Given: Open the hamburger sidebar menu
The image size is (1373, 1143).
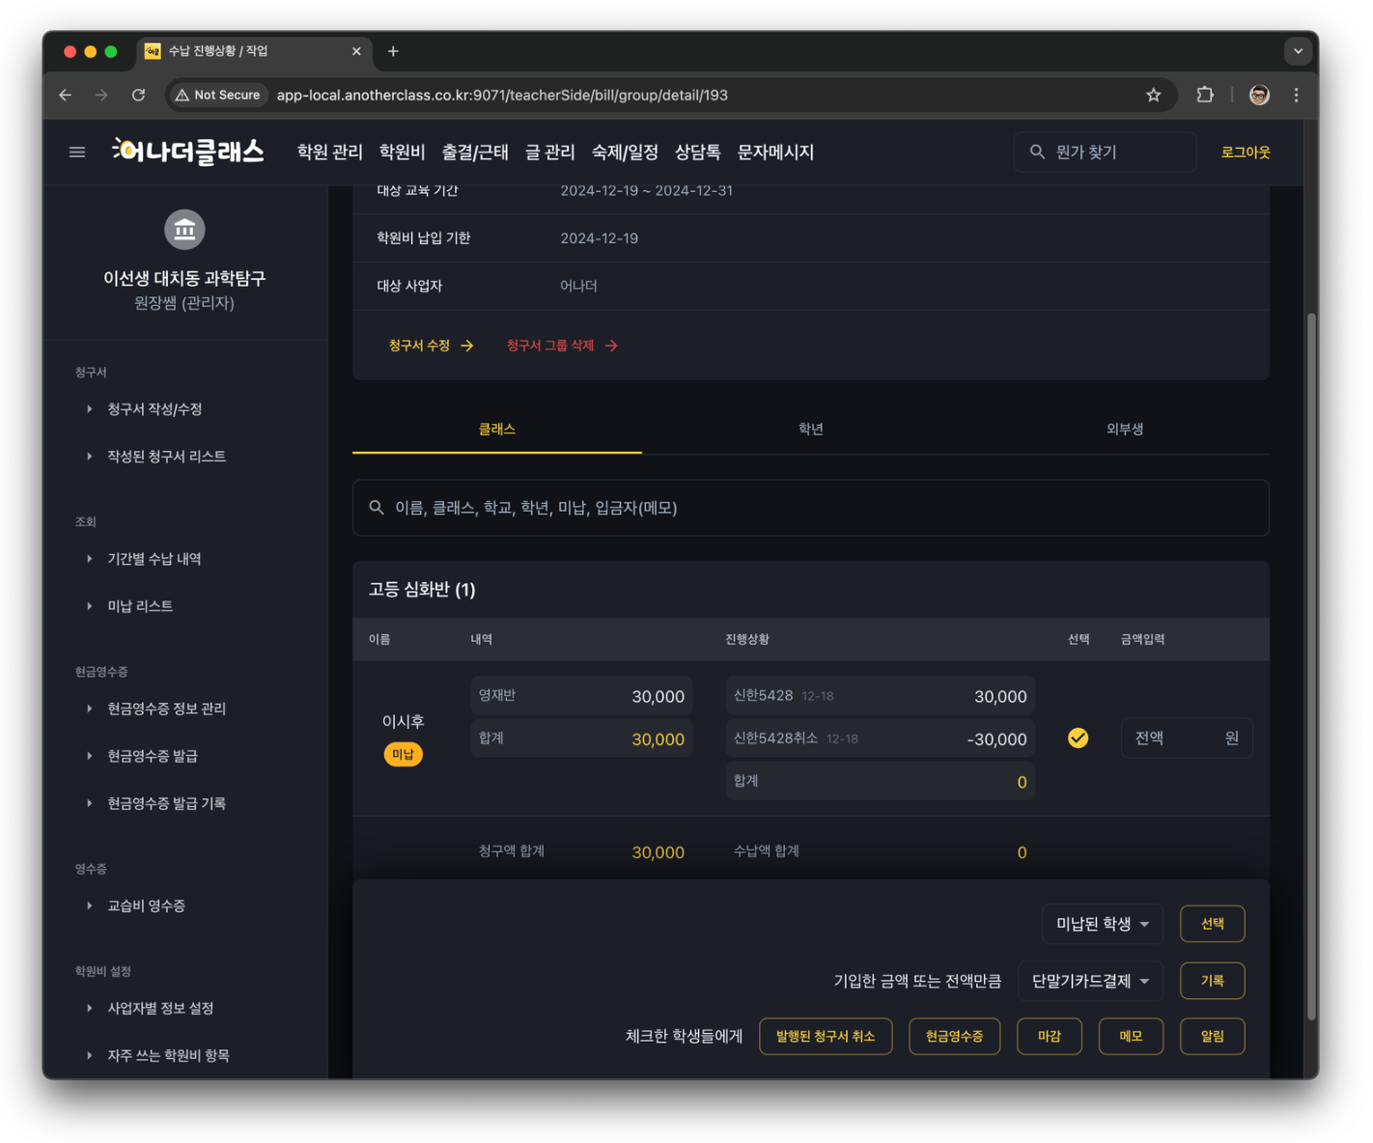Looking at the screenshot, I should 77,152.
